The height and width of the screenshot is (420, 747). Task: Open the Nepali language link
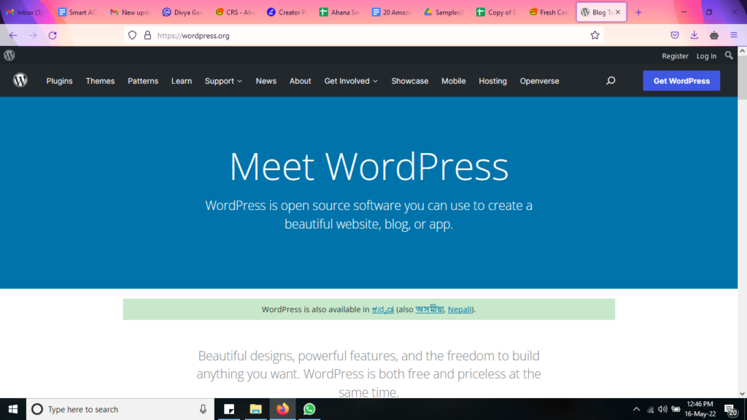(x=460, y=309)
